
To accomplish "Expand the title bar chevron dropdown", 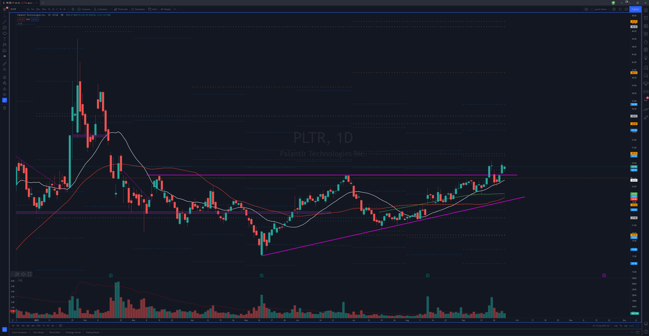I will point(621,3).
